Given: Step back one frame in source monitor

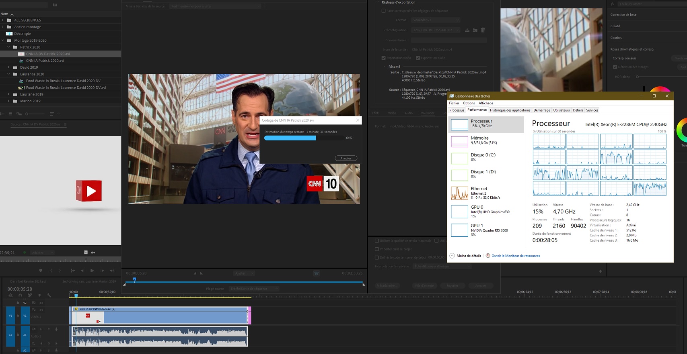Looking at the screenshot, I should (x=82, y=271).
